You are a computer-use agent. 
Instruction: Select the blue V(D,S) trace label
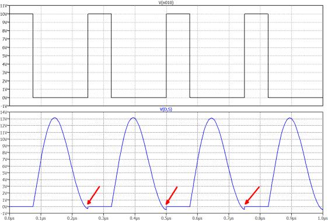[166, 109]
